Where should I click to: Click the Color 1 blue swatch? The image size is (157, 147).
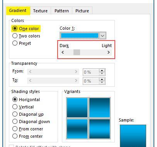pyautogui.click(x=80, y=35)
